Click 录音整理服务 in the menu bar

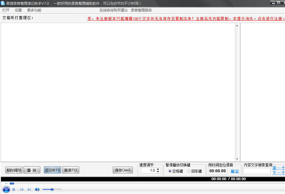(x=141, y=10)
